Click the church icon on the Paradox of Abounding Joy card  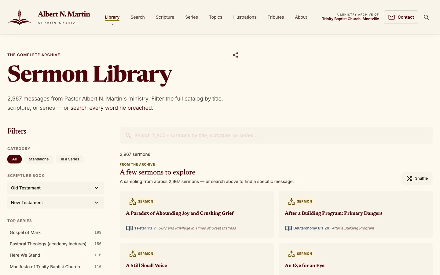133,202
